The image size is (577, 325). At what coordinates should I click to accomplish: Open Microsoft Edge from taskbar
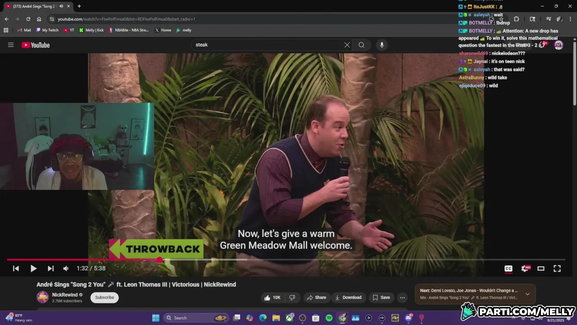point(263,318)
